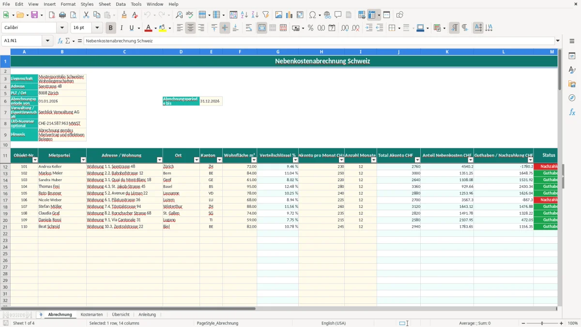Screen dimensions: 581x327
Task: Apply the yellow Background Color swatch
Action: pyautogui.click(x=163, y=28)
